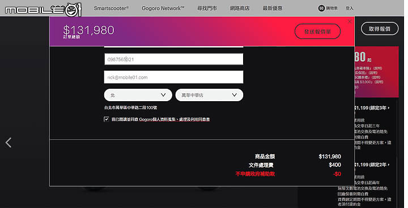The width and height of the screenshot is (408, 208).
Task: Click the 文件處理費 label
Action: (261, 165)
